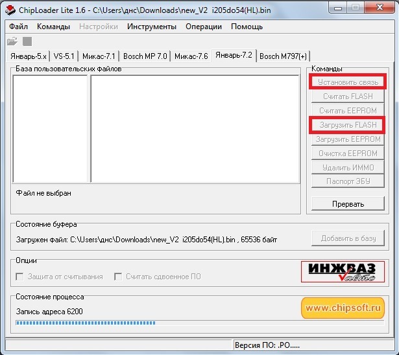Switch to the Микас-7.6 tab

click(x=191, y=56)
